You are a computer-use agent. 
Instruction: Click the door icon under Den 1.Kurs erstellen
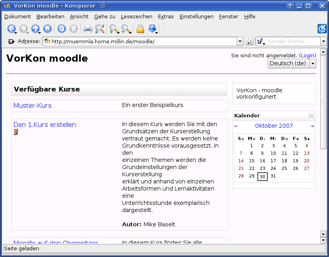tap(16, 132)
